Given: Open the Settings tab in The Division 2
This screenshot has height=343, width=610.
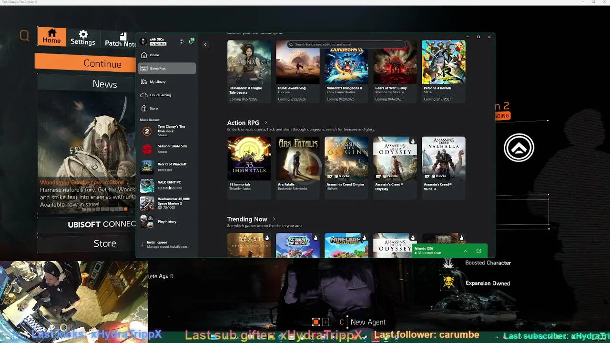Looking at the screenshot, I should (x=83, y=38).
